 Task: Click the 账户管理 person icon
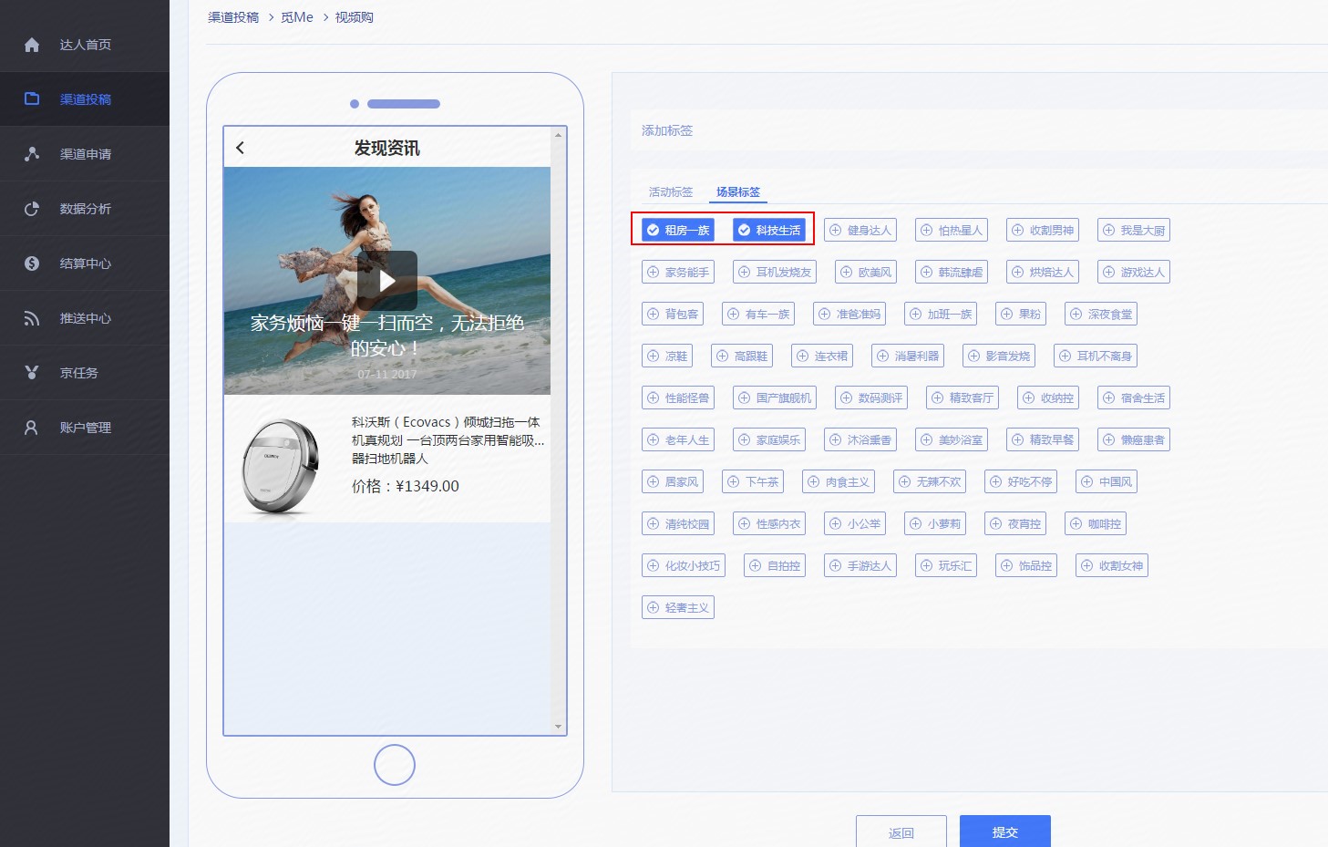tap(32, 428)
